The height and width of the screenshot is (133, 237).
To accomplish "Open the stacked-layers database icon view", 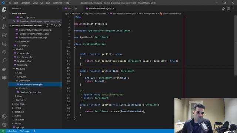I will (4, 78).
